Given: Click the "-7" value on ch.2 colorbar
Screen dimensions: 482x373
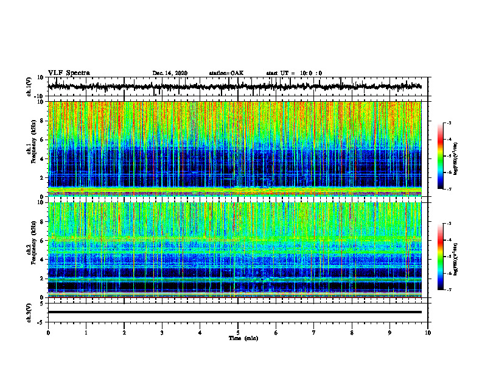Looking at the screenshot, I should click(x=449, y=290).
